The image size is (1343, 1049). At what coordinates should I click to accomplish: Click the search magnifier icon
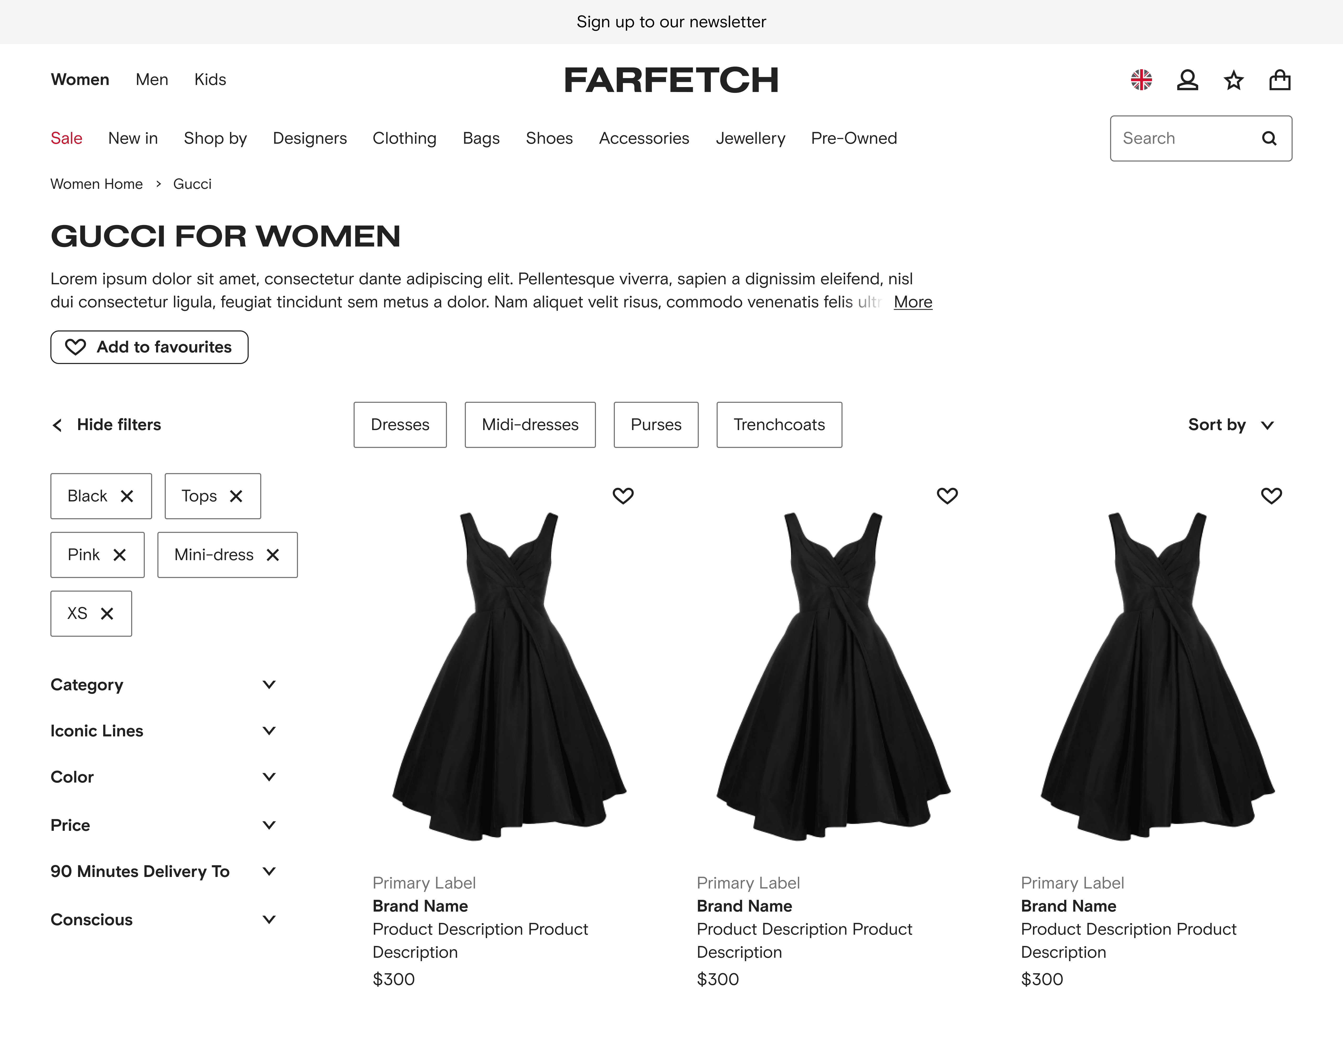(x=1269, y=138)
